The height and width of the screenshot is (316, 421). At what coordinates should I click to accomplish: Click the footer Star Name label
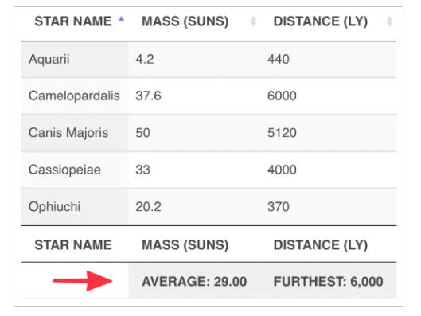click(x=73, y=245)
